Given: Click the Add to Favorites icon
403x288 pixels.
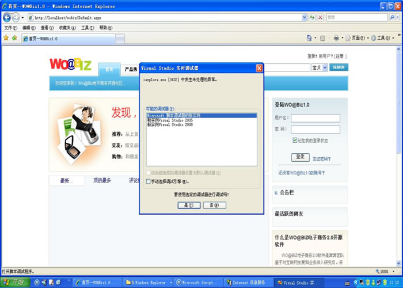Looking at the screenshot, I should point(14,38).
